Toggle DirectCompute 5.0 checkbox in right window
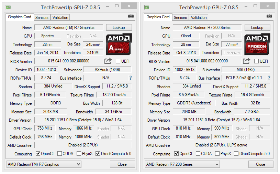Viewport: 280px width, 174px height. [x=236, y=154]
